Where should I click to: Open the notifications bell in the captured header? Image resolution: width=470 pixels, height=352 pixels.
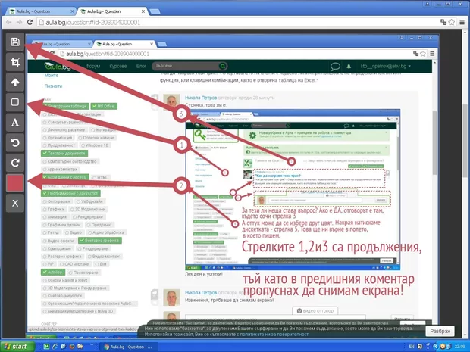349,66
